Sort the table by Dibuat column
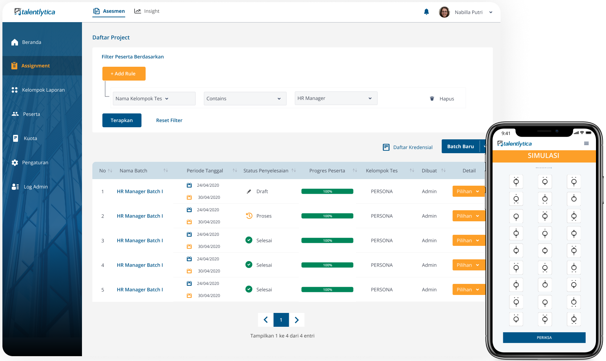This screenshot has height=361, width=606. tap(443, 170)
